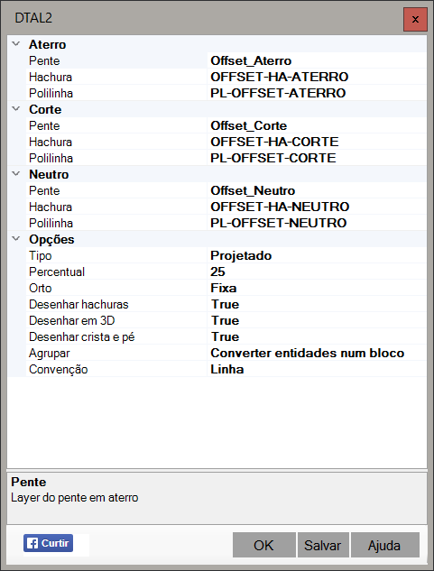Confirm with the OK button
This screenshot has height=571, width=434.
[263, 545]
